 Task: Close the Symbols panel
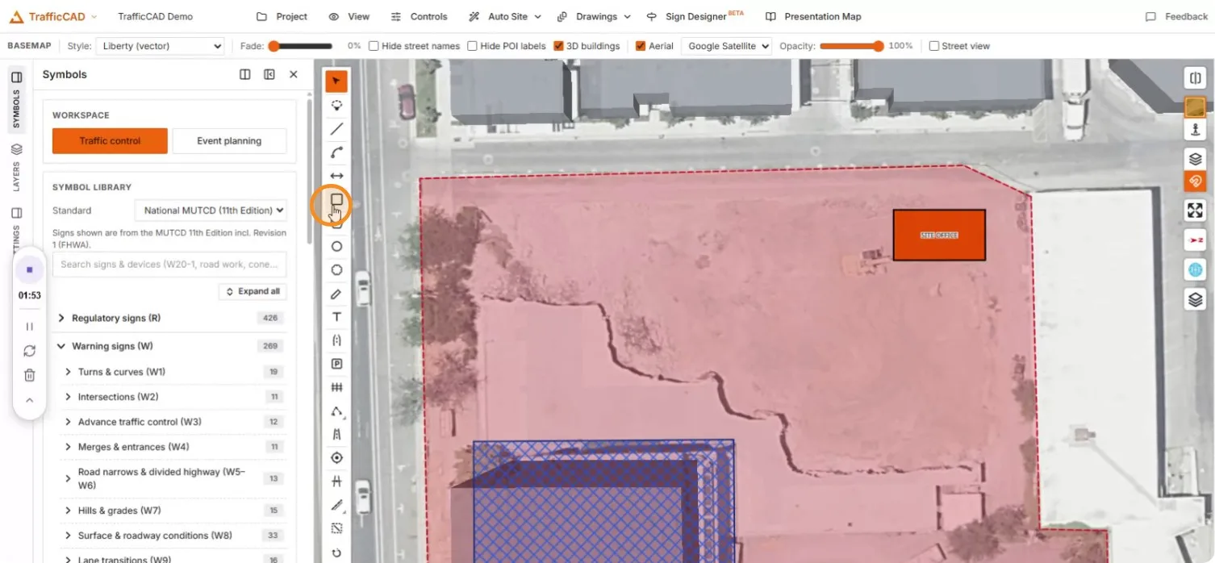point(293,74)
